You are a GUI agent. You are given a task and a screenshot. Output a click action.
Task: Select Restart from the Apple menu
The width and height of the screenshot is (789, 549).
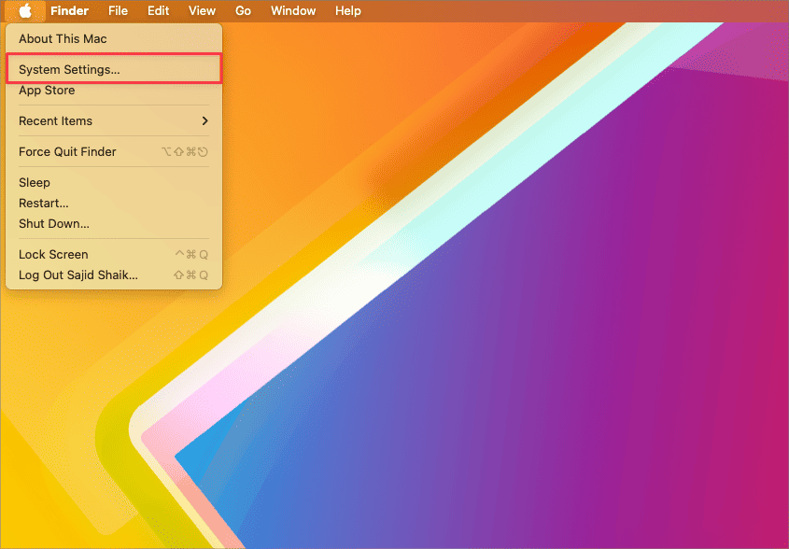(44, 203)
